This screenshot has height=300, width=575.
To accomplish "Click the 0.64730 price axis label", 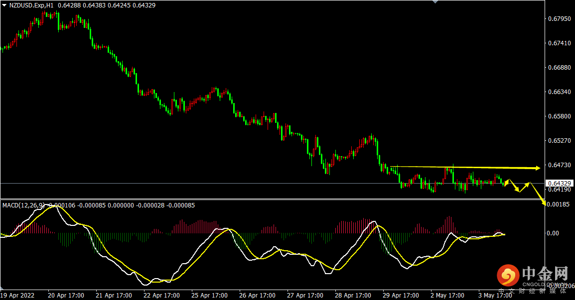I will click(559, 165).
